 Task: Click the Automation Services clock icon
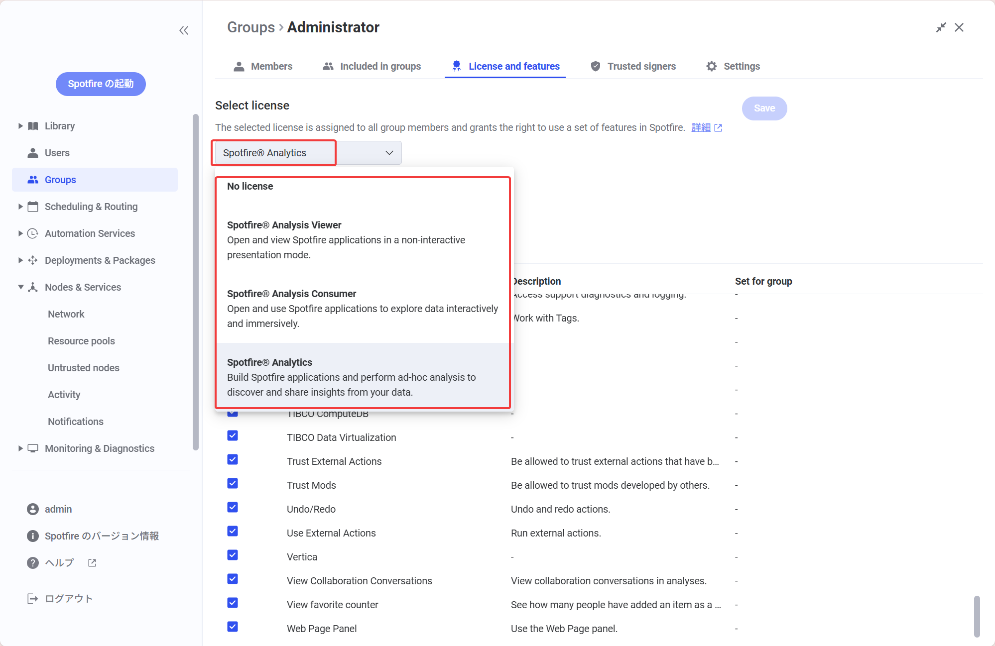click(33, 233)
